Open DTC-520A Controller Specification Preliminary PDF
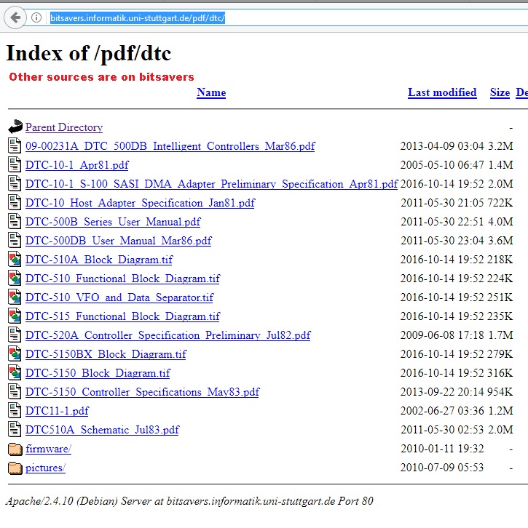 coord(168,335)
